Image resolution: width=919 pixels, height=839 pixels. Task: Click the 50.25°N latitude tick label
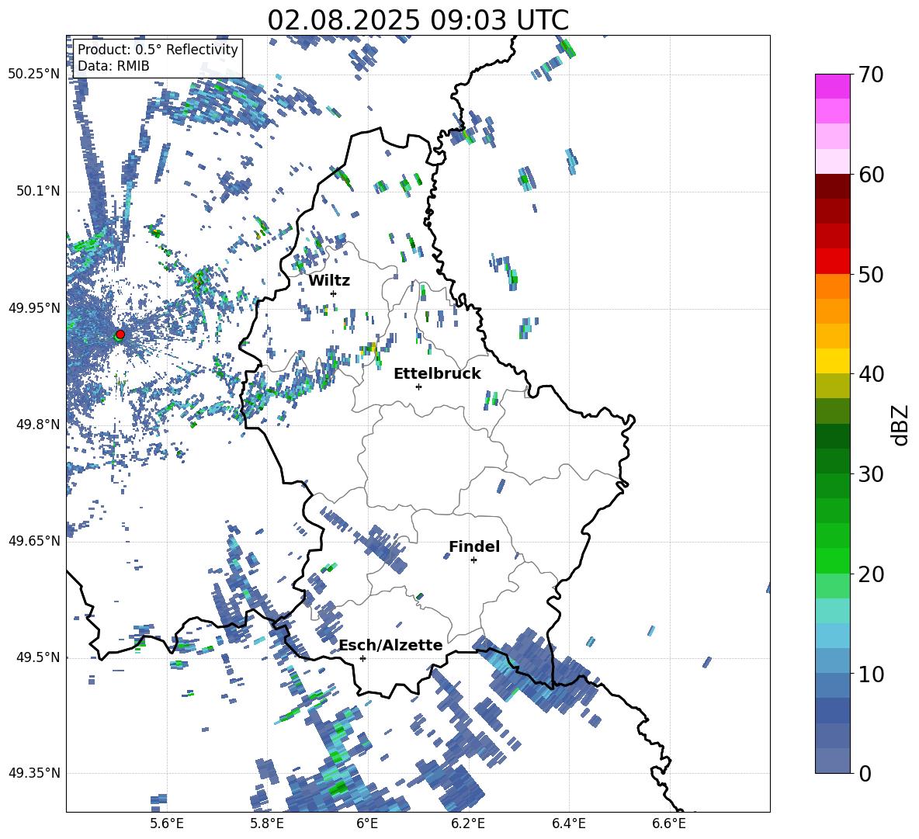[34, 75]
